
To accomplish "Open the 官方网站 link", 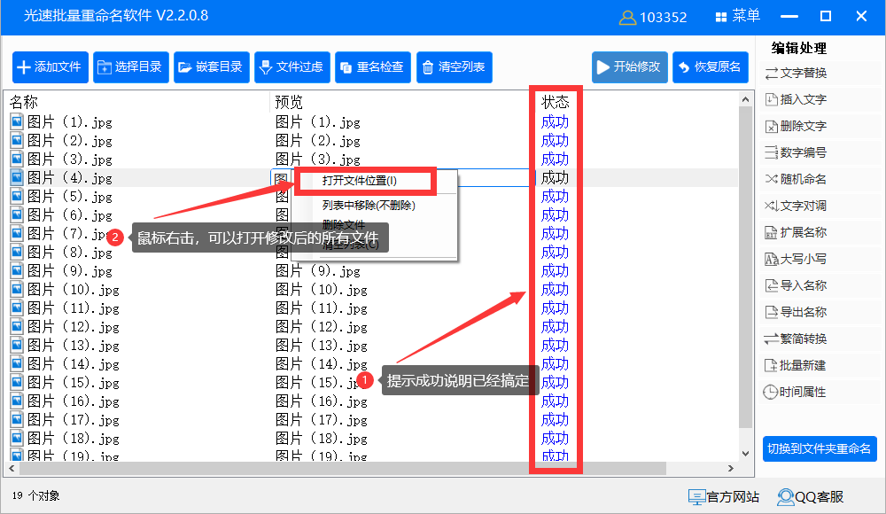I will (x=724, y=497).
